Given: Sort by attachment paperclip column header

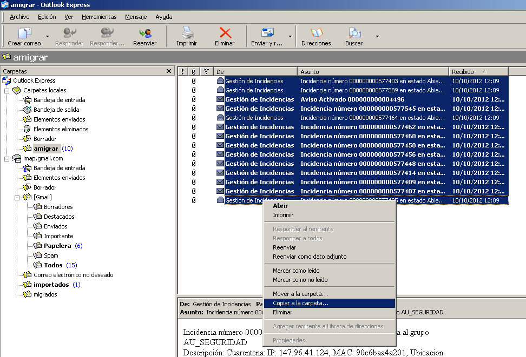Looking at the screenshot, I should tap(194, 71).
